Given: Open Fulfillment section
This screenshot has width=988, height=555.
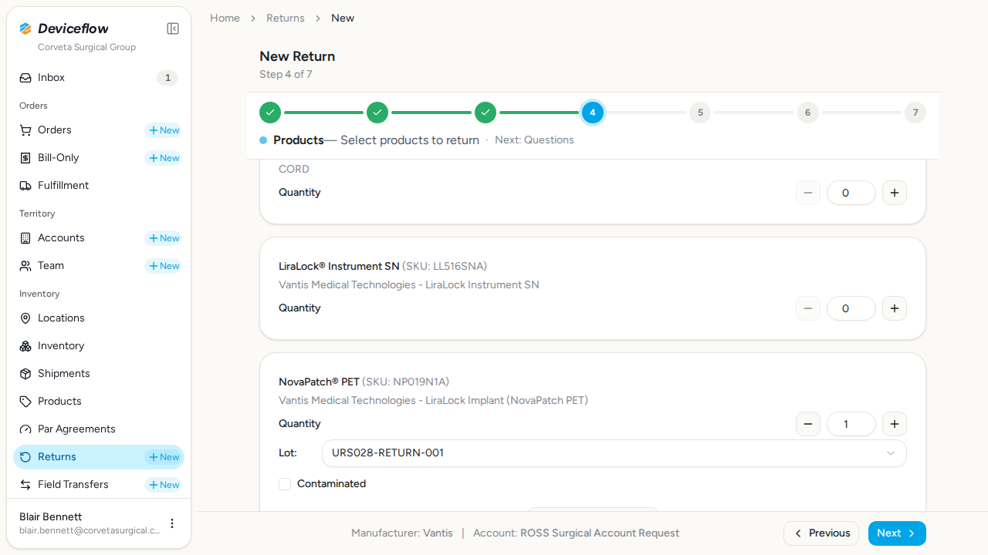Looking at the screenshot, I should (99, 186).
